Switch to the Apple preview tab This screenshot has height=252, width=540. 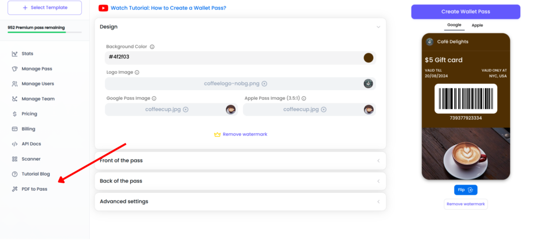(x=477, y=25)
